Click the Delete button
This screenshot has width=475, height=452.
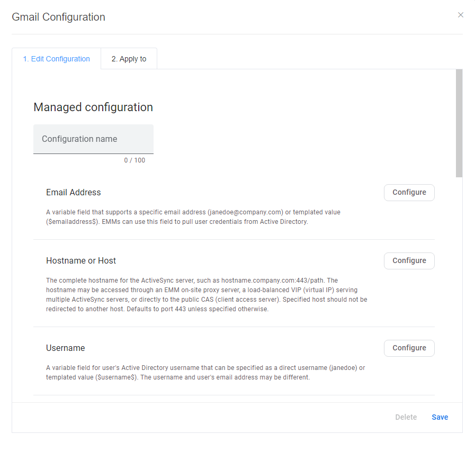click(x=406, y=417)
